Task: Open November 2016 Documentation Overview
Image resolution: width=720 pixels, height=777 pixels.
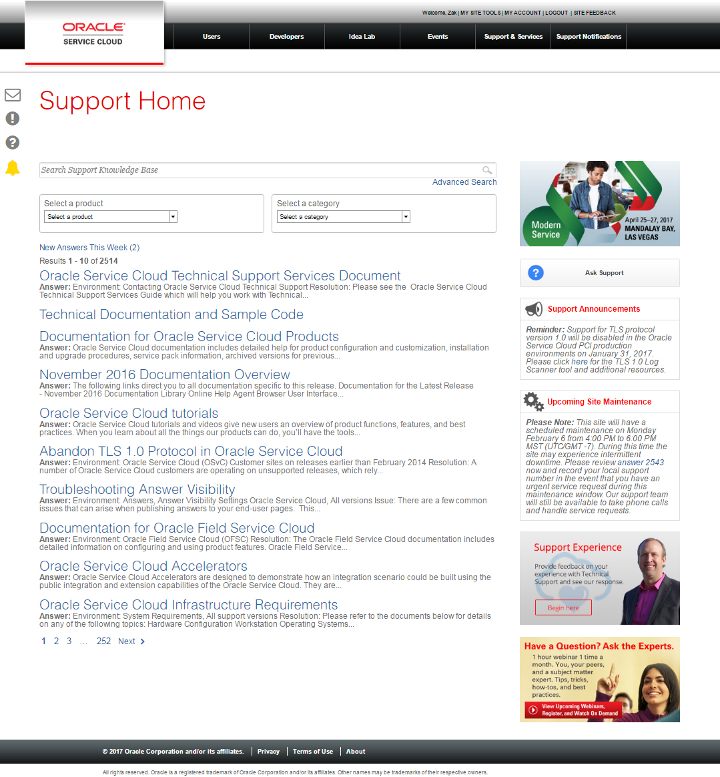Action: pos(165,374)
